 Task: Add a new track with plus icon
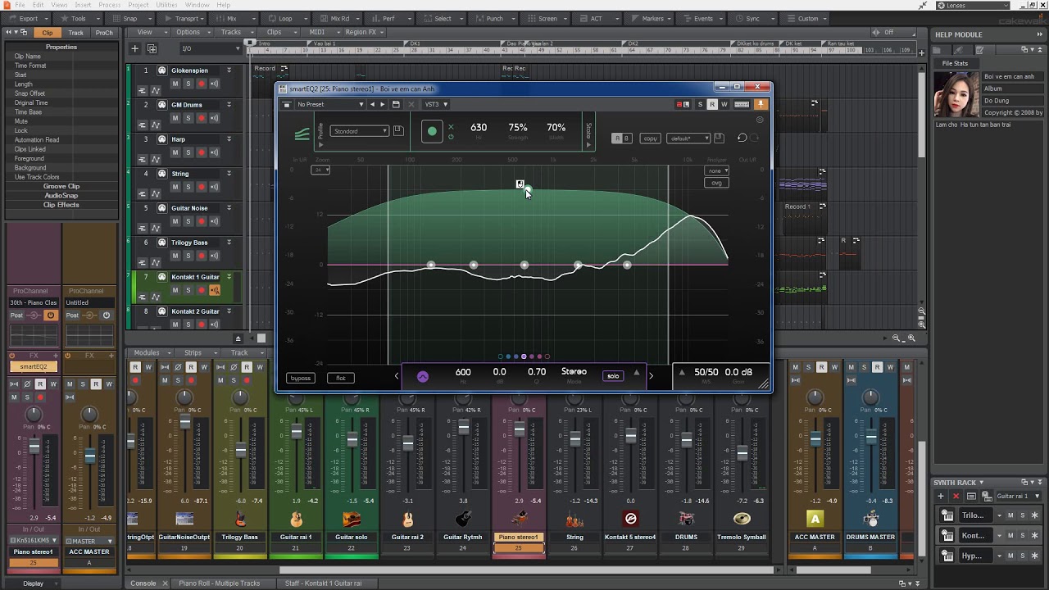135,48
